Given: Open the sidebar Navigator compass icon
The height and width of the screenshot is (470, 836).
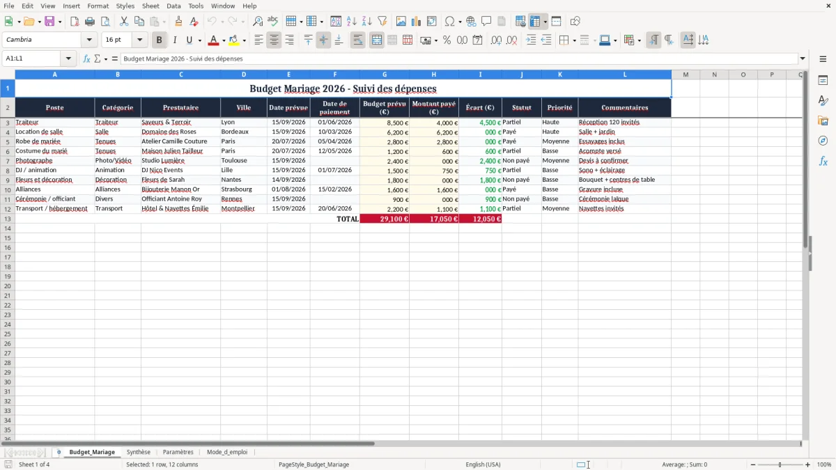Looking at the screenshot, I should [x=823, y=141].
